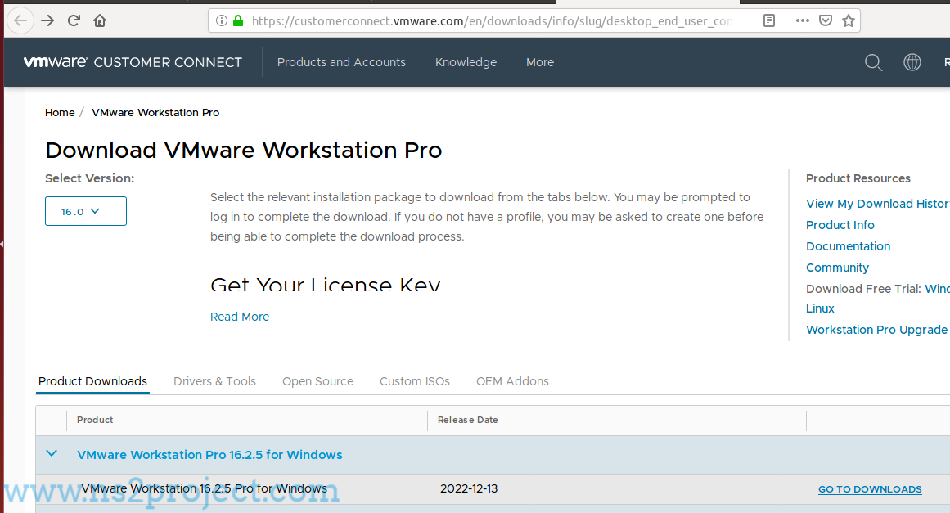The height and width of the screenshot is (513, 950).
Task: Click the Product Resources heading
Action: pos(858,178)
